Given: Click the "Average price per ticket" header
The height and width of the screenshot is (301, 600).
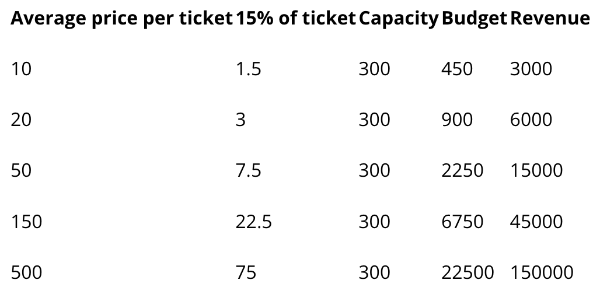Looking at the screenshot, I should 121,18.
